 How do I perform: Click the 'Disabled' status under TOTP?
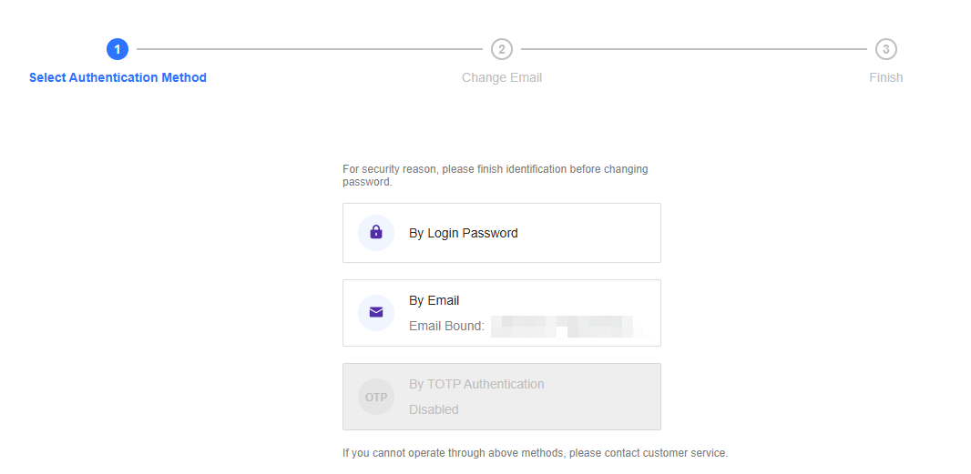(434, 409)
